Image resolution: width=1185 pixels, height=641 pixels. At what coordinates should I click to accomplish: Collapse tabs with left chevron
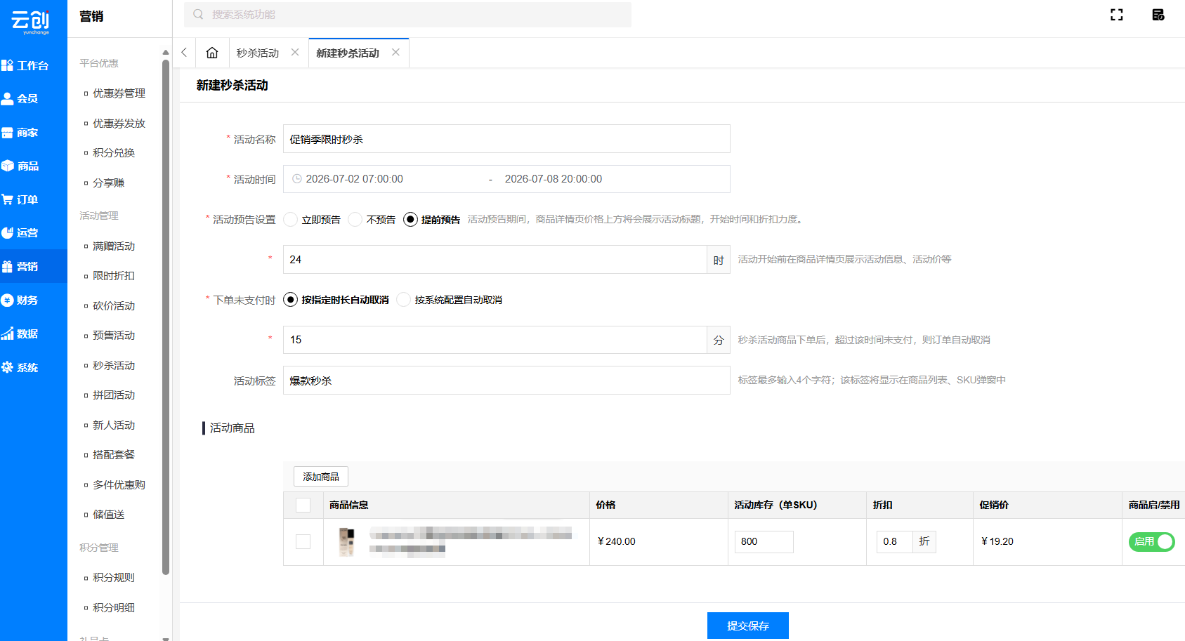tap(184, 53)
